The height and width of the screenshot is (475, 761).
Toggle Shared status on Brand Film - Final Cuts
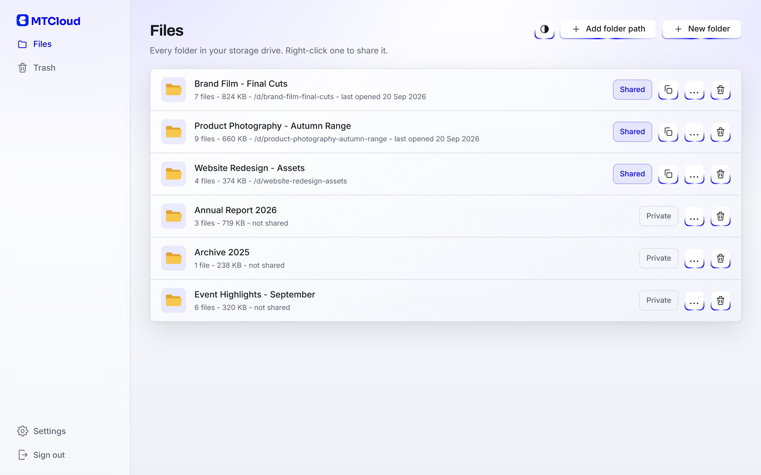(632, 90)
